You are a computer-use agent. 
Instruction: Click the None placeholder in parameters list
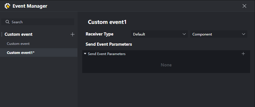[166, 65]
